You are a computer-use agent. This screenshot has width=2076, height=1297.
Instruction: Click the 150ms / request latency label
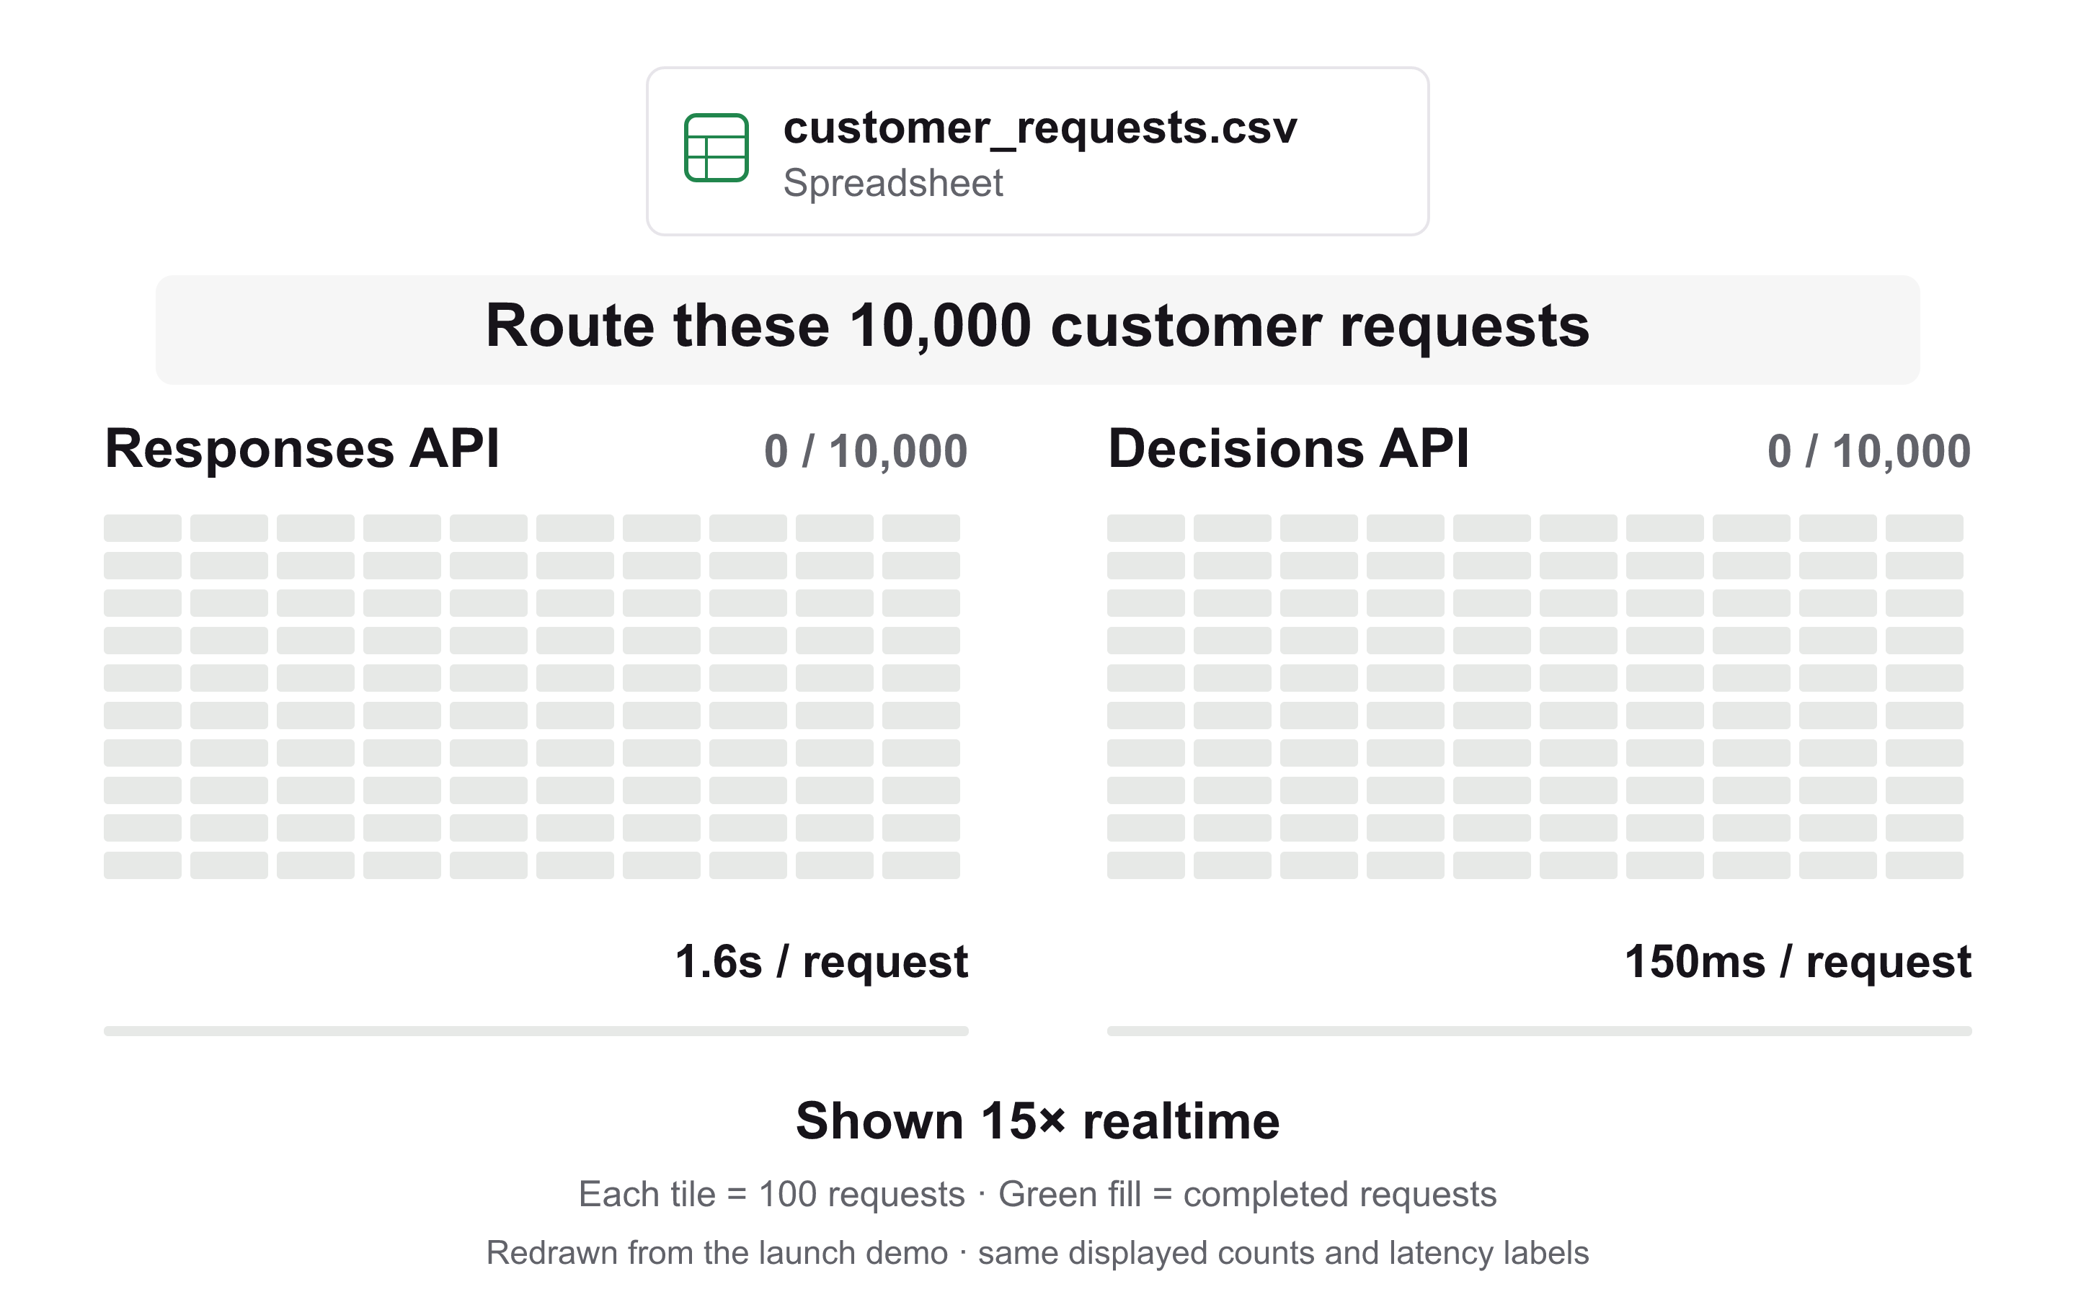1798,962
